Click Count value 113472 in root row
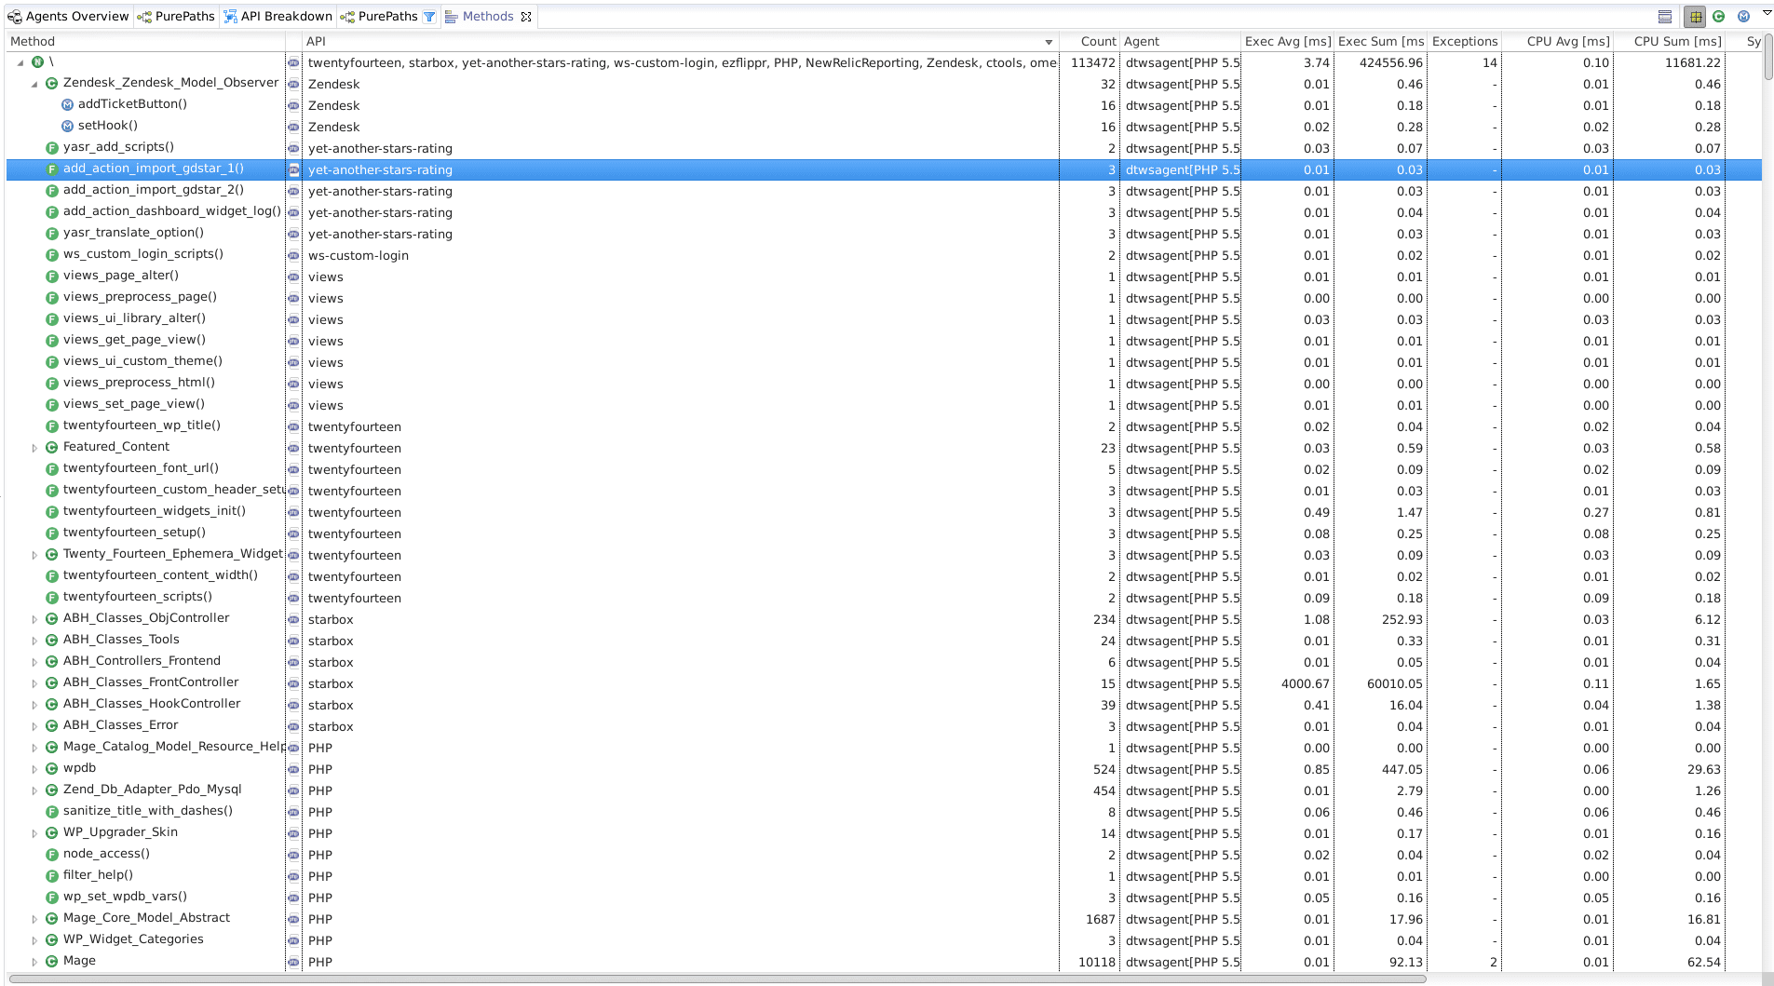The image size is (1774, 986). pos(1092,62)
